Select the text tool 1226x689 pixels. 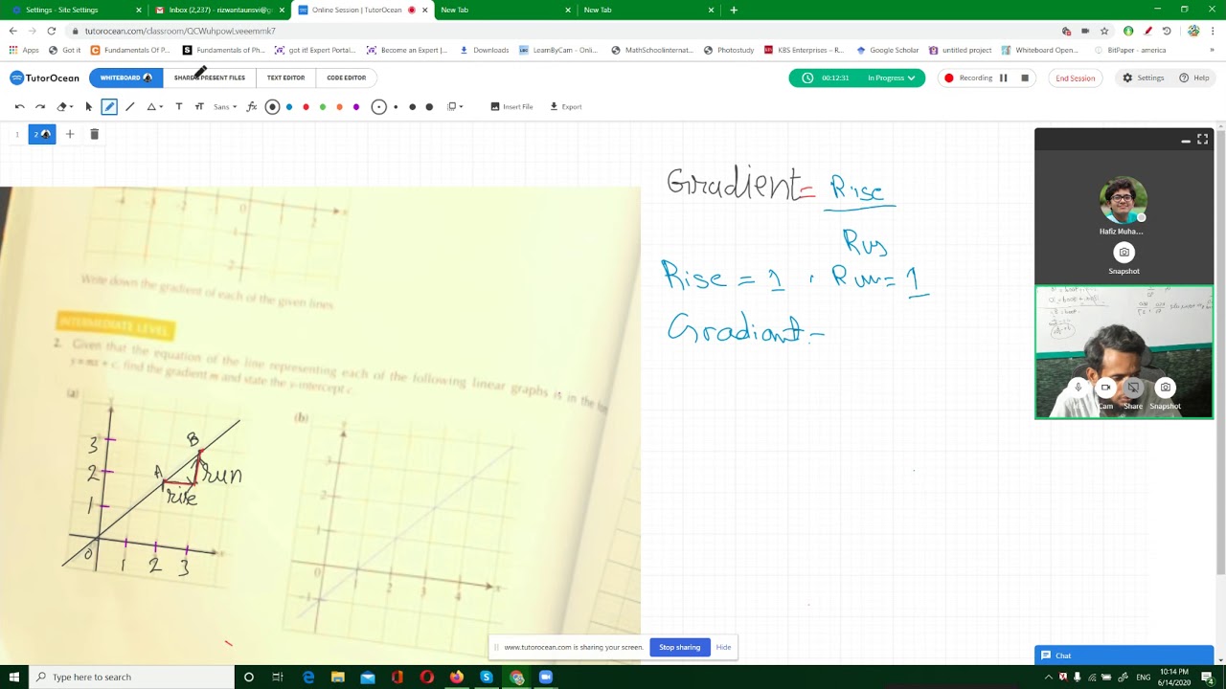pos(179,106)
